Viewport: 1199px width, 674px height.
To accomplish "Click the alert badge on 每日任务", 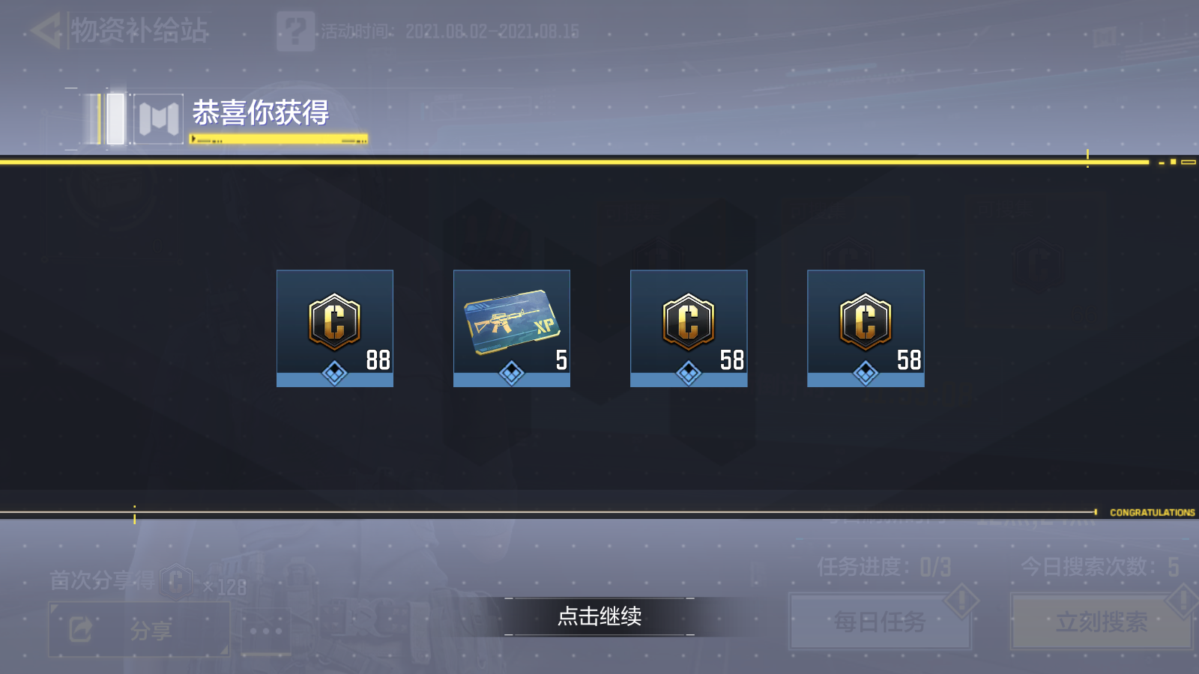I will (961, 600).
